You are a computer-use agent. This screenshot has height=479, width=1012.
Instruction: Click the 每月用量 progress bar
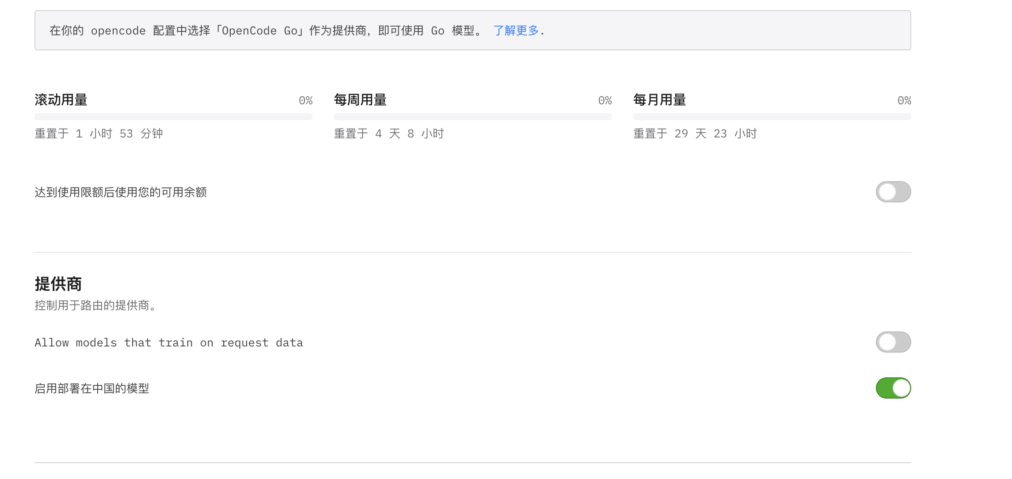pos(772,117)
